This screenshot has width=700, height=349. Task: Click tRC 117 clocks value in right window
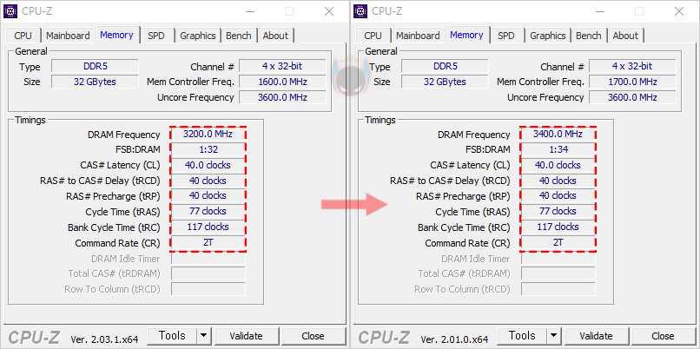[558, 227]
